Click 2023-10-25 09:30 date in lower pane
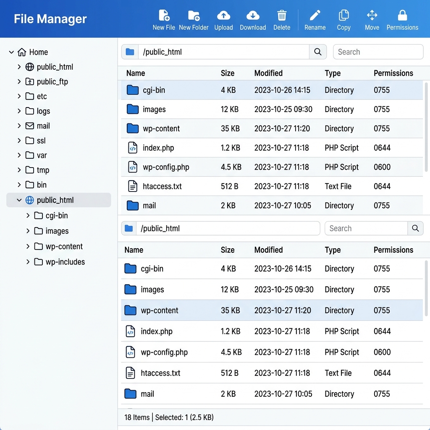 (x=284, y=289)
